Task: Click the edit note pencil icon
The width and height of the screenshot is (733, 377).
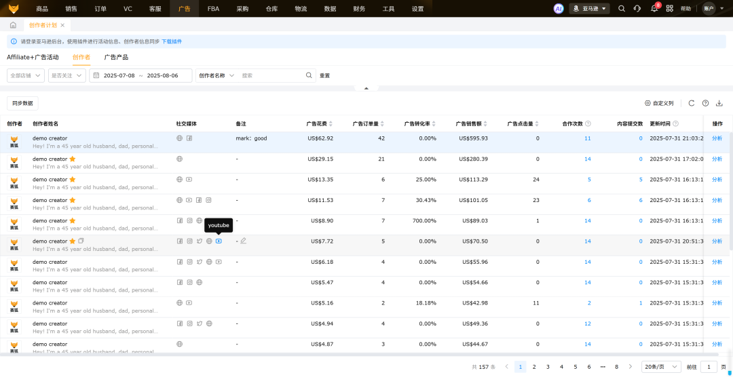Action: coord(244,241)
